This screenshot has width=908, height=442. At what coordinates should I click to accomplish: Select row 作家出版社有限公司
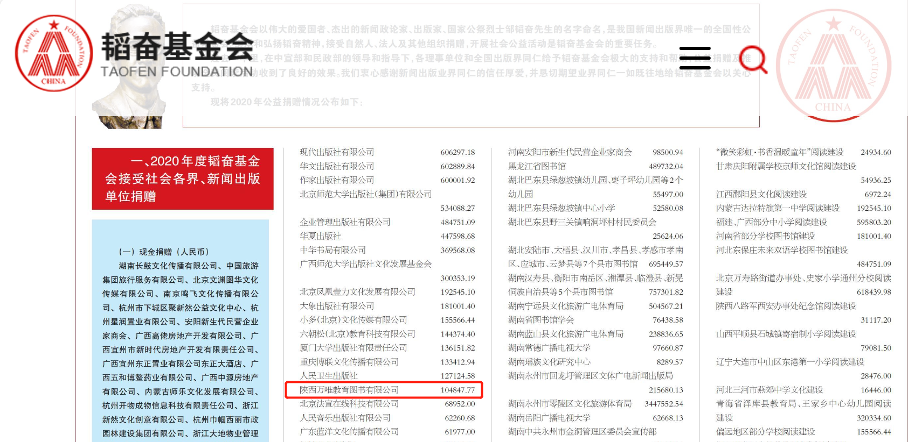(387, 180)
